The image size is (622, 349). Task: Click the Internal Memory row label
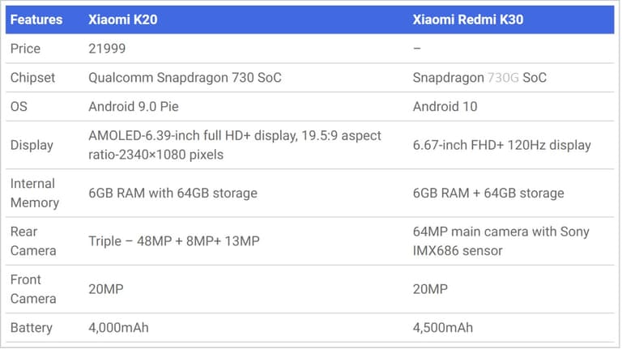click(35, 193)
